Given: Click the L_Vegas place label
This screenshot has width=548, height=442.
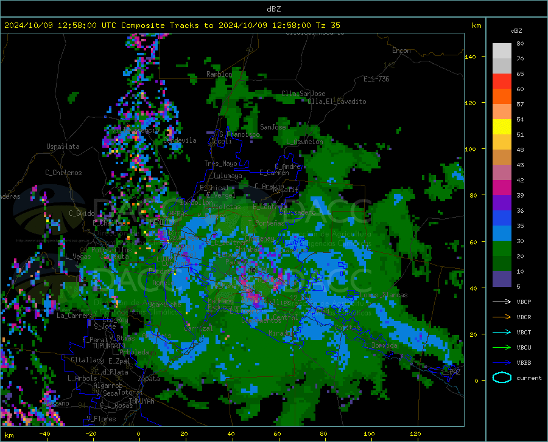Looking at the screenshot, I should coord(78,257).
